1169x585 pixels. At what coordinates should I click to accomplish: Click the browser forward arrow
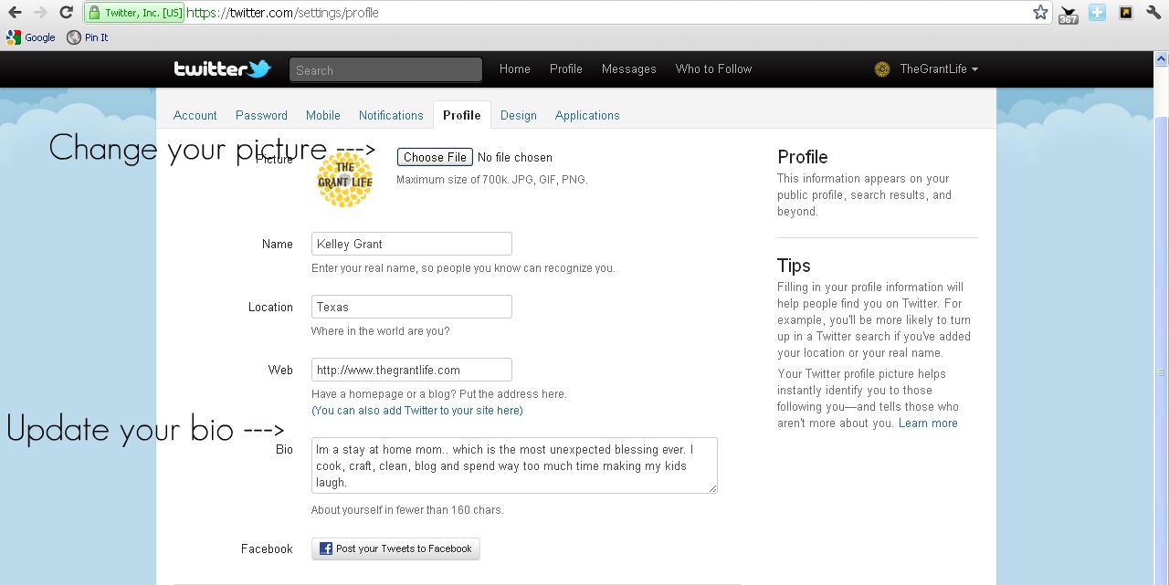click(x=40, y=12)
